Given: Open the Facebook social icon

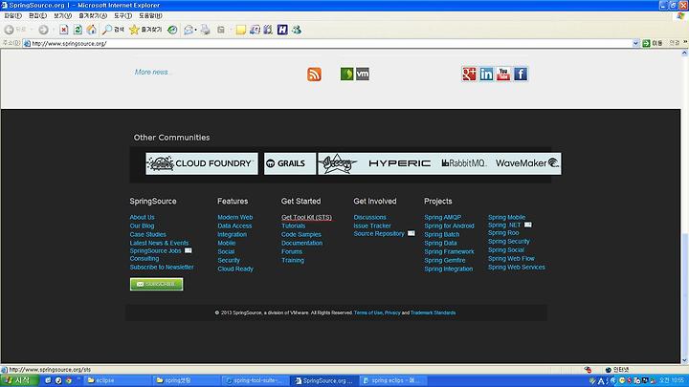Looking at the screenshot, I should (521, 74).
